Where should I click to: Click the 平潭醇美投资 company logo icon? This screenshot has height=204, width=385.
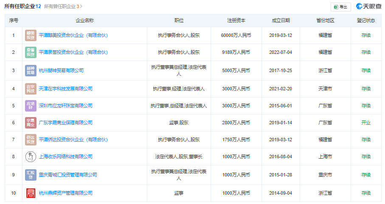[31, 35]
